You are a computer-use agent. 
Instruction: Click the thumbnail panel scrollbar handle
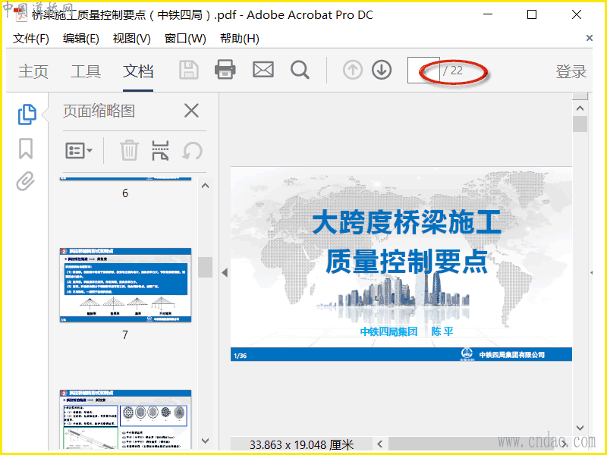[x=205, y=267]
